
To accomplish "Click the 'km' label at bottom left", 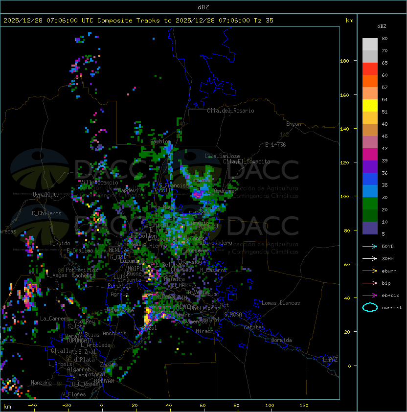I will click(x=7, y=407).
